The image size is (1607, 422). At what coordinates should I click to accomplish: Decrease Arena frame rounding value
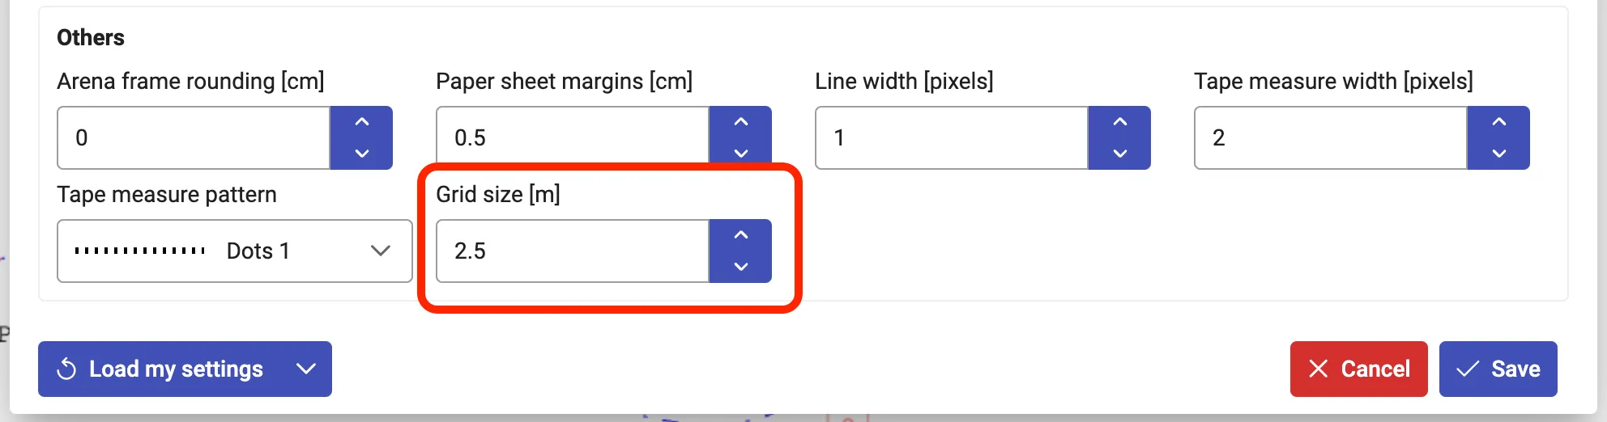tap(362, 153)
